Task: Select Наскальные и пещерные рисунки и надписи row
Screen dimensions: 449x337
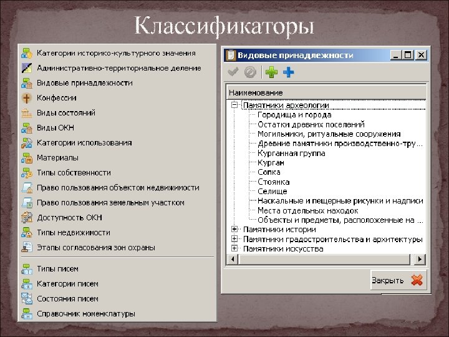Action: pos(340,201)
